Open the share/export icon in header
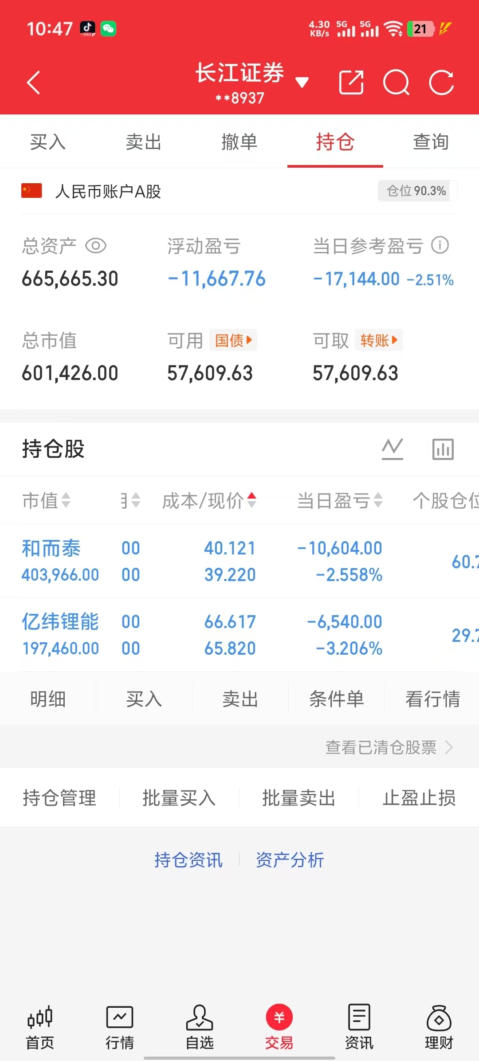The width and height of the screenshot is (479, 1061). pyautogui.click(x=351, y=83)
